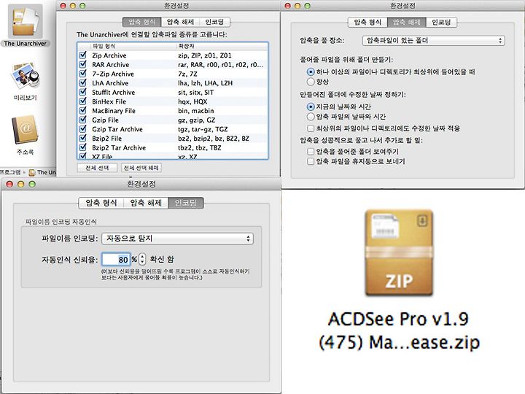This screenshot has height=394, width=525.
Task: Disable the StuffIt Archive checkbox
Action: [82, 92]
